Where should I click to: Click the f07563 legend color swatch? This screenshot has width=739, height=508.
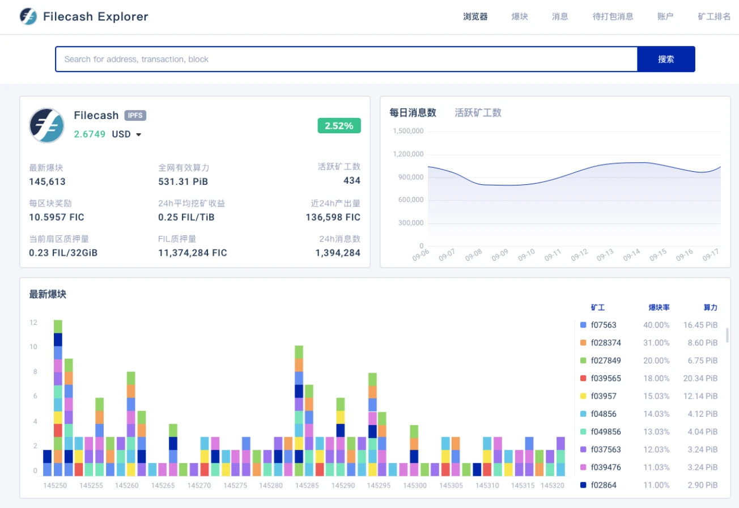pyautogui.click(x=583, y=325)
